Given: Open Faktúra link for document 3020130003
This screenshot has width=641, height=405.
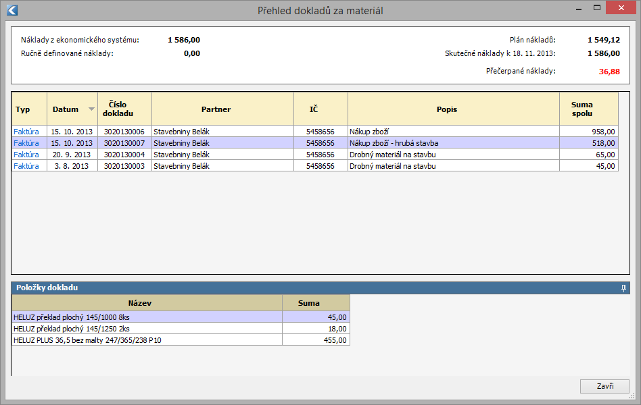Looking at the screenshot, I should pos(26,166).
